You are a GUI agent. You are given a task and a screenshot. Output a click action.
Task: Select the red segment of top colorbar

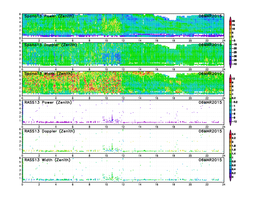pos(230,23)
